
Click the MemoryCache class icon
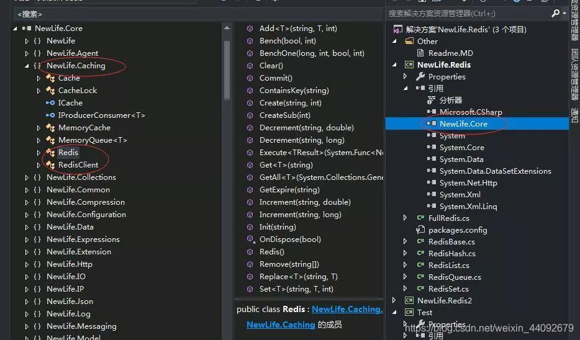click(x=50, y=128)
